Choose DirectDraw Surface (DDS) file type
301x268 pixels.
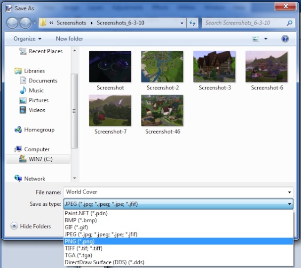pos(178,262)
